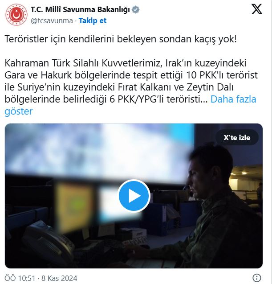Click the ÖÖ 10:51 time text
Screen dimensions: 272x284
(x=20, y=278)
